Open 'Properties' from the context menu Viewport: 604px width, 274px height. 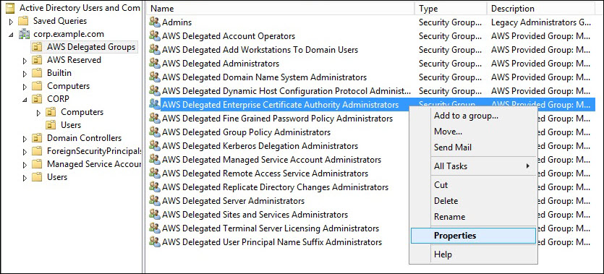[x=473, y=236]
